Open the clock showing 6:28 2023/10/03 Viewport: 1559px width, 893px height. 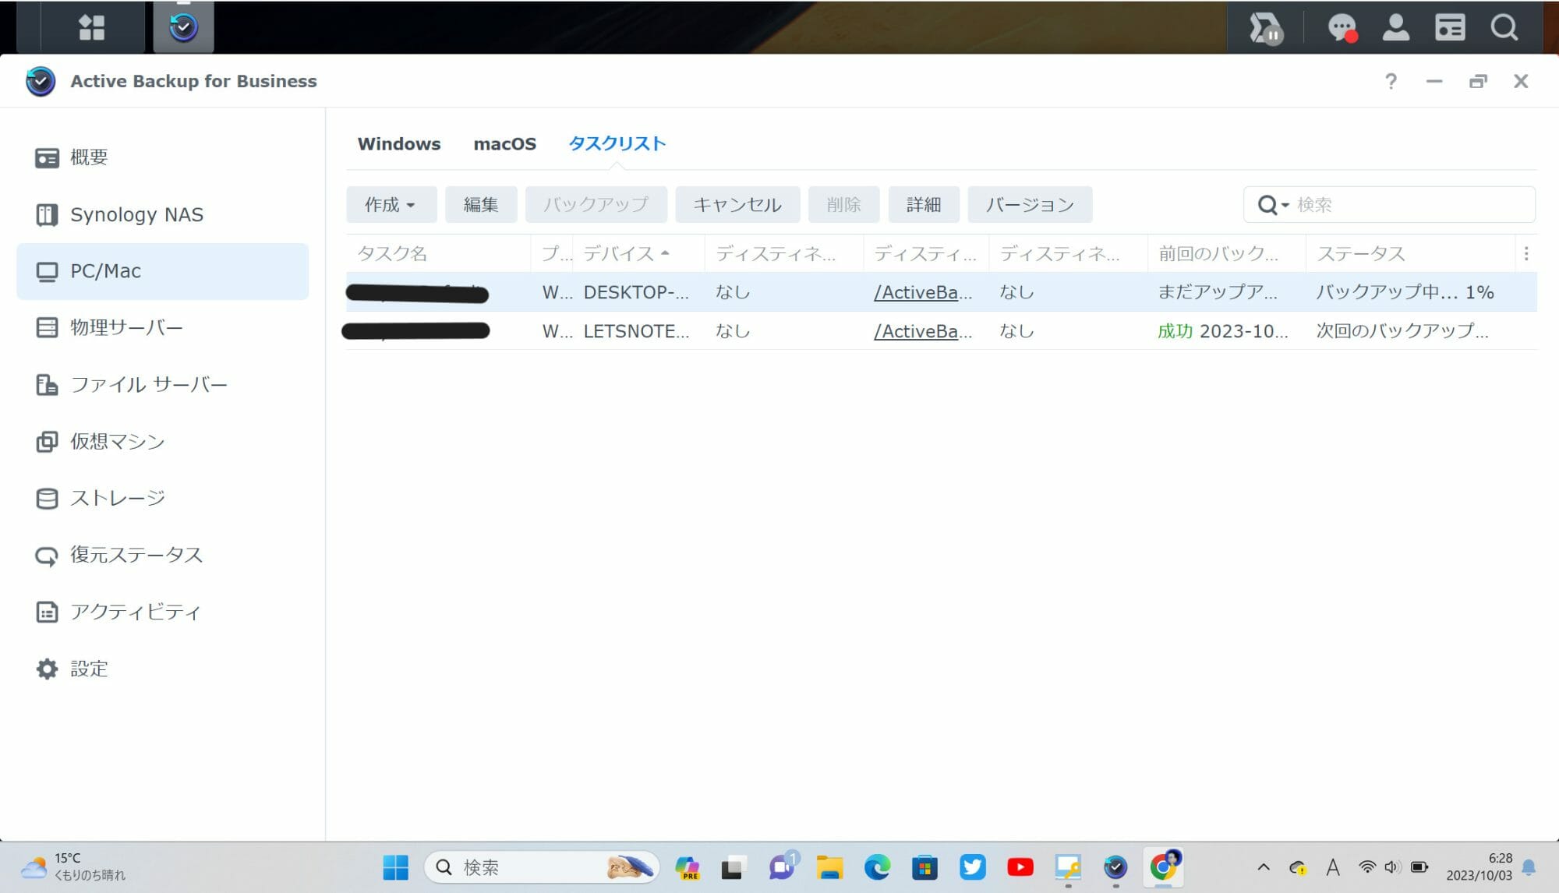[x=1479, y=867]
